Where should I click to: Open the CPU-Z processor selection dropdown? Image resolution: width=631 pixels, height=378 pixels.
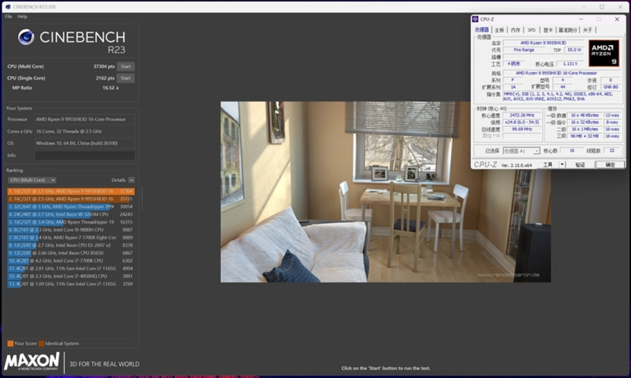tap(521, 150)
